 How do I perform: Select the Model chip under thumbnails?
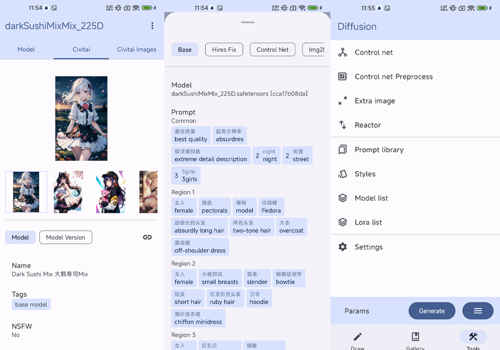(x=20, y=237)
